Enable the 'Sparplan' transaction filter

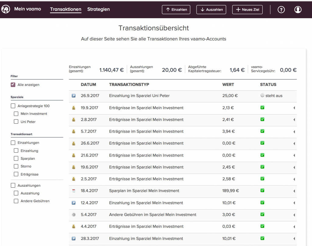pos(16,158)
